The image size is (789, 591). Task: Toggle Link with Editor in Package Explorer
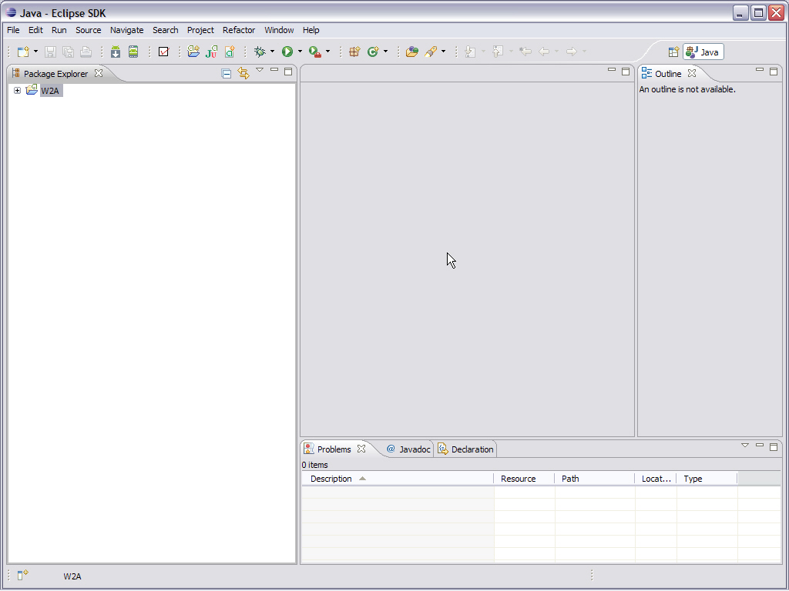[243, 74]
